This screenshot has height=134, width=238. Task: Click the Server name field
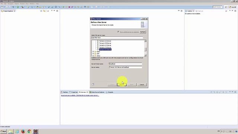click(x=126, y=67)
